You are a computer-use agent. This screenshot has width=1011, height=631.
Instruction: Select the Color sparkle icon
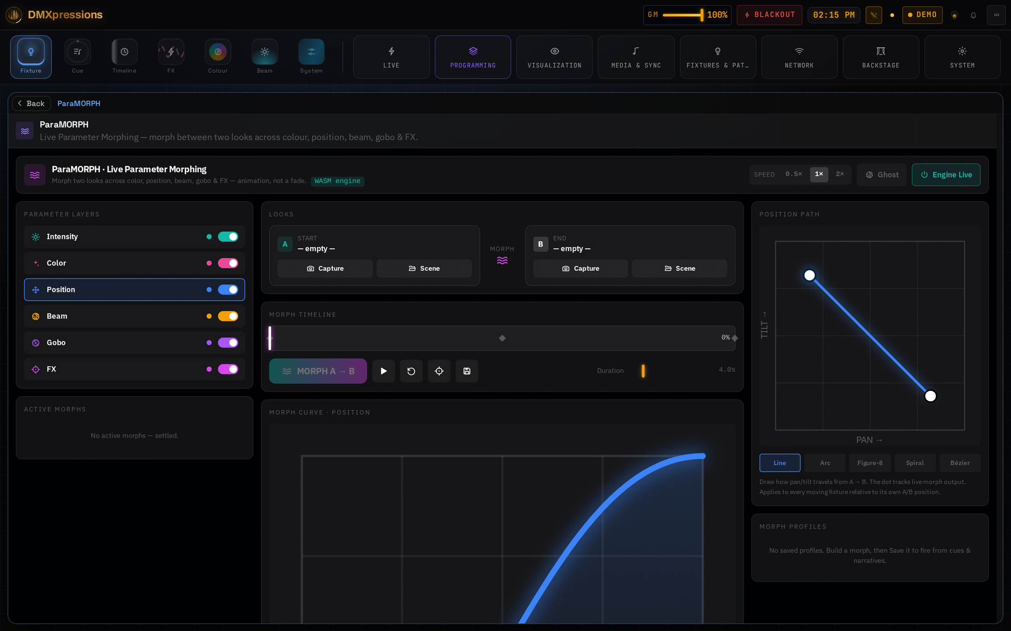point(36,263)
